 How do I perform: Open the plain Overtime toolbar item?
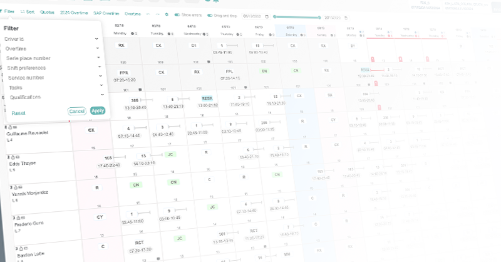click(x=133, y=14)
